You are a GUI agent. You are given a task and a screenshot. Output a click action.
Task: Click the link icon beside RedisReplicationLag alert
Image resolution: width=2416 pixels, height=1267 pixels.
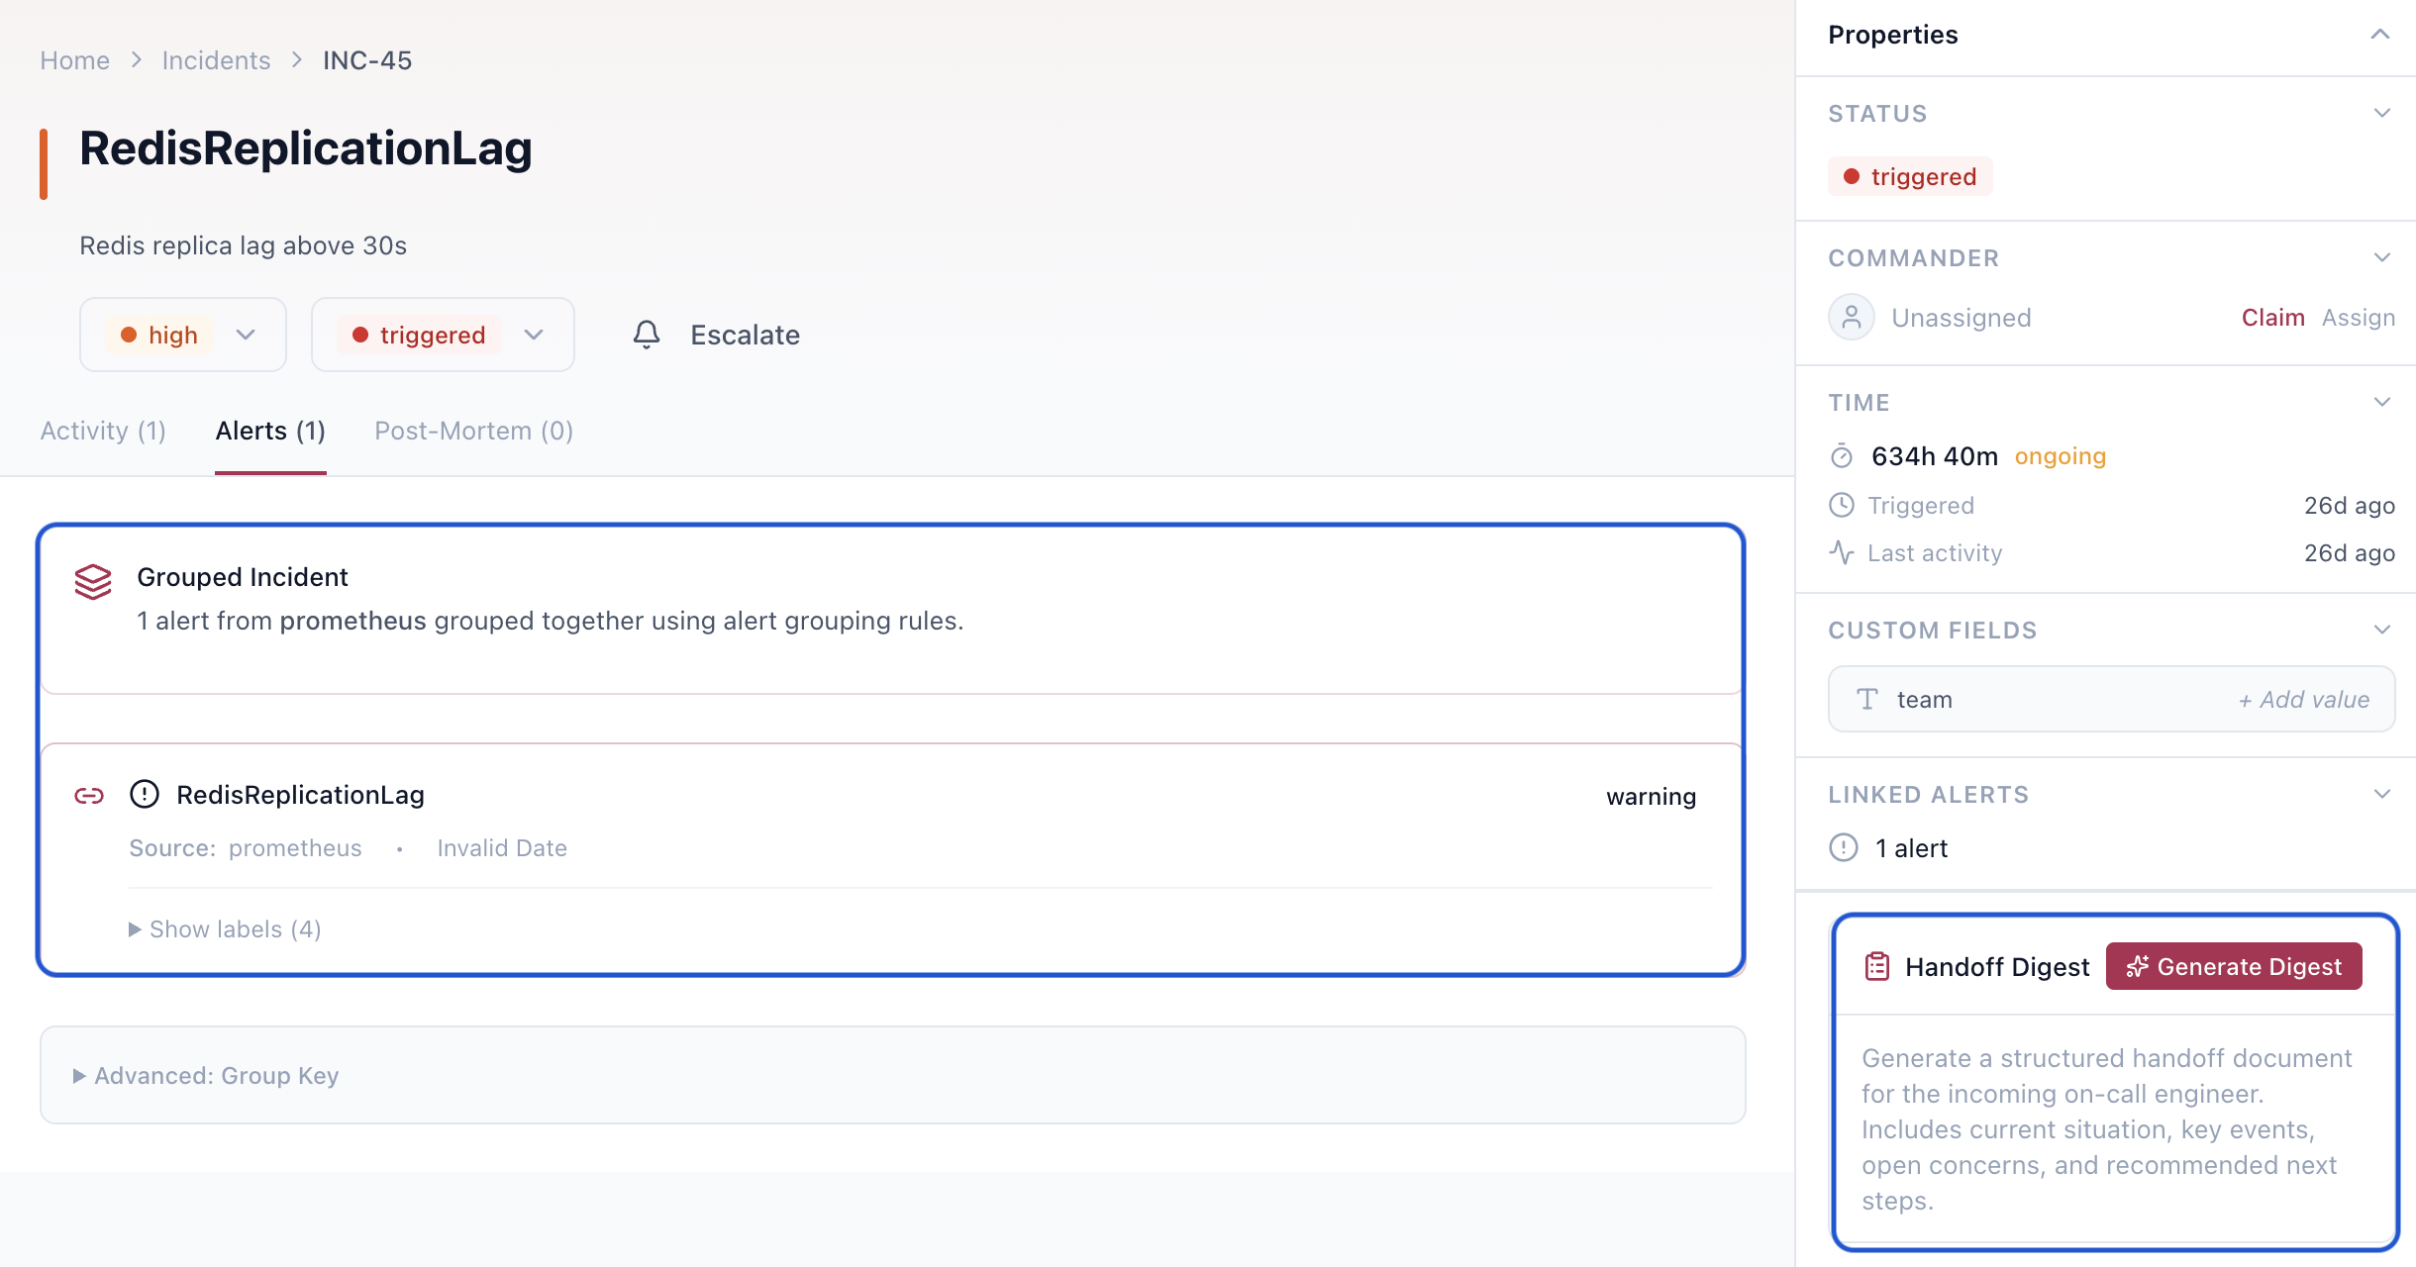coord(89,796)
